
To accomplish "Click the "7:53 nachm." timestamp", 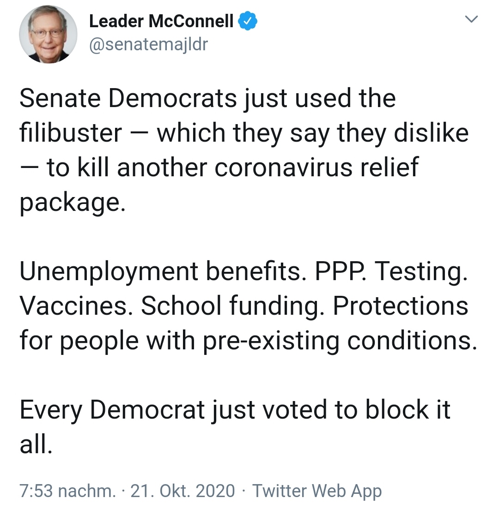I will pos(68,491).
